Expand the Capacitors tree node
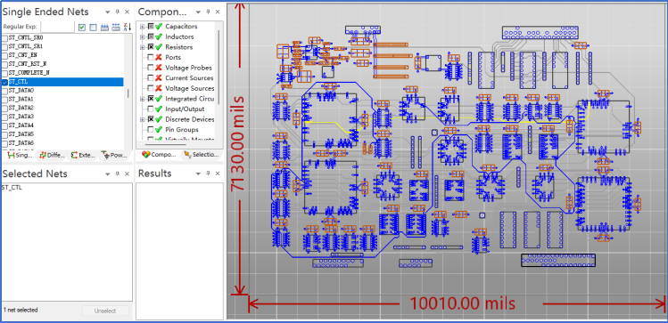668x323 pixels. [x=143, y=27]
